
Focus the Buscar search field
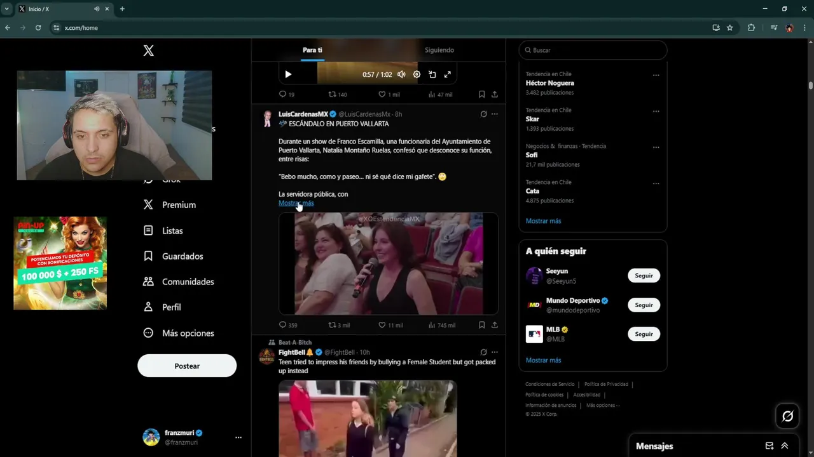593,50
